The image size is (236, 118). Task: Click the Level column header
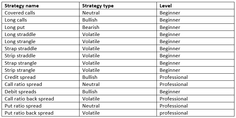195,6
